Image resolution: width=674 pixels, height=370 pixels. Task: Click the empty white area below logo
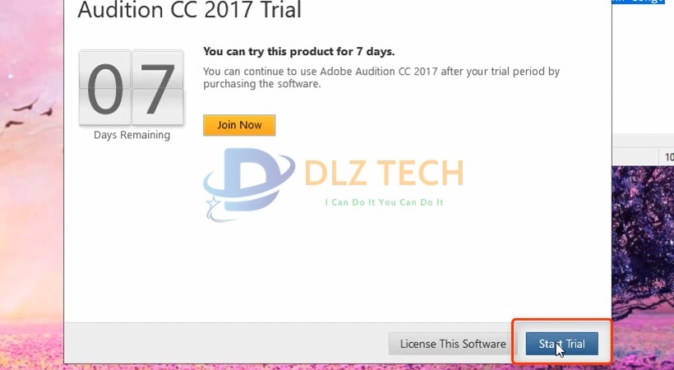click(338, 271)
